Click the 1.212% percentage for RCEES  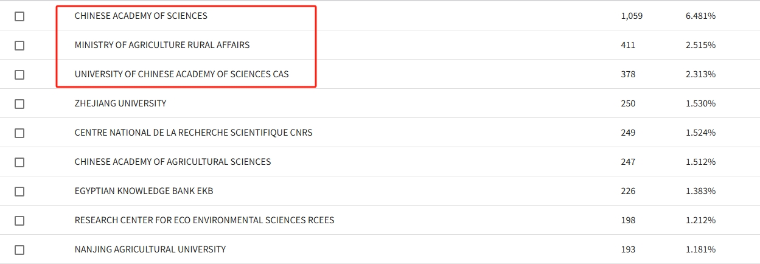700,220
